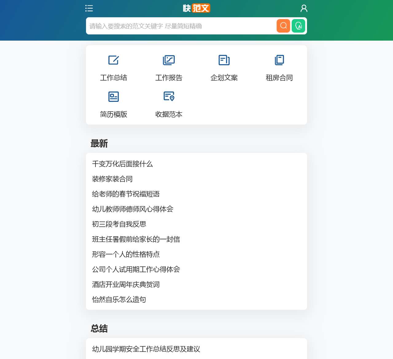
Task: Open article 公司个人试用期工作心得体会
Action: [x=136, y=269]
